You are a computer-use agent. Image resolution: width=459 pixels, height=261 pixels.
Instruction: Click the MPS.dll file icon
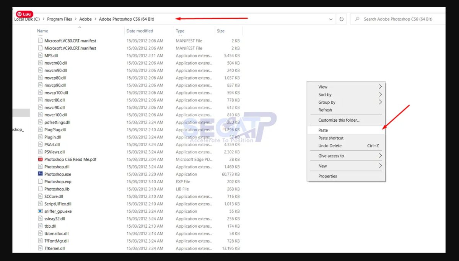(x=41, y=55)
